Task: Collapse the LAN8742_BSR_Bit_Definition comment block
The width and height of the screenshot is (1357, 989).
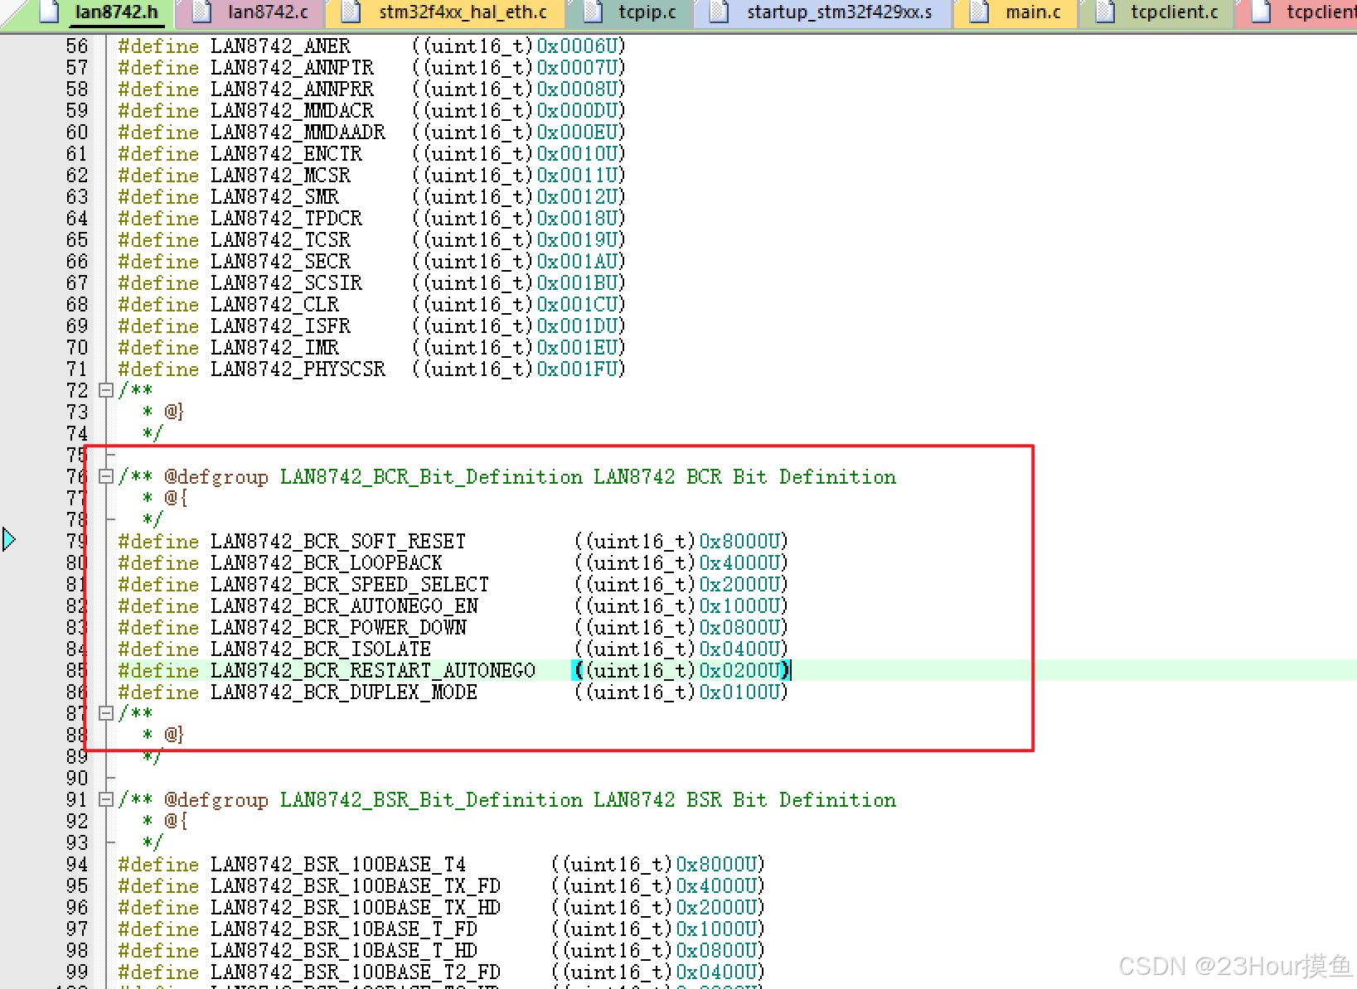Action: [x=106, y=799]
